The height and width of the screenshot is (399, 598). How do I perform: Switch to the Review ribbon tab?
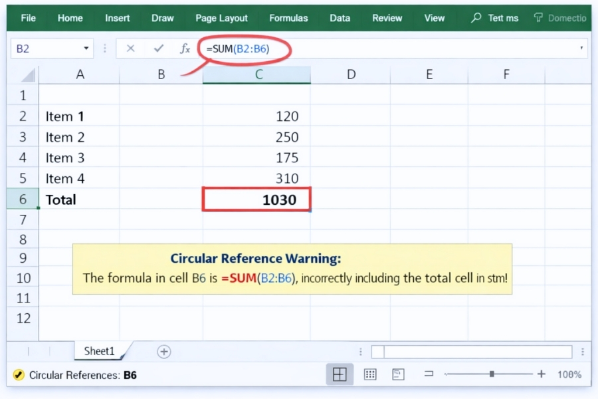tap(387, 18)
